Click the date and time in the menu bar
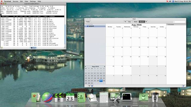The image size is (191, 107). tap(183, 1)
